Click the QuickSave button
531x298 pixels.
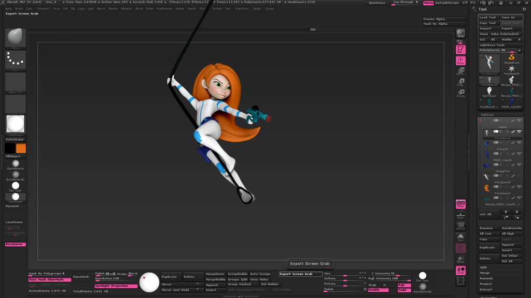click(377, 3)
